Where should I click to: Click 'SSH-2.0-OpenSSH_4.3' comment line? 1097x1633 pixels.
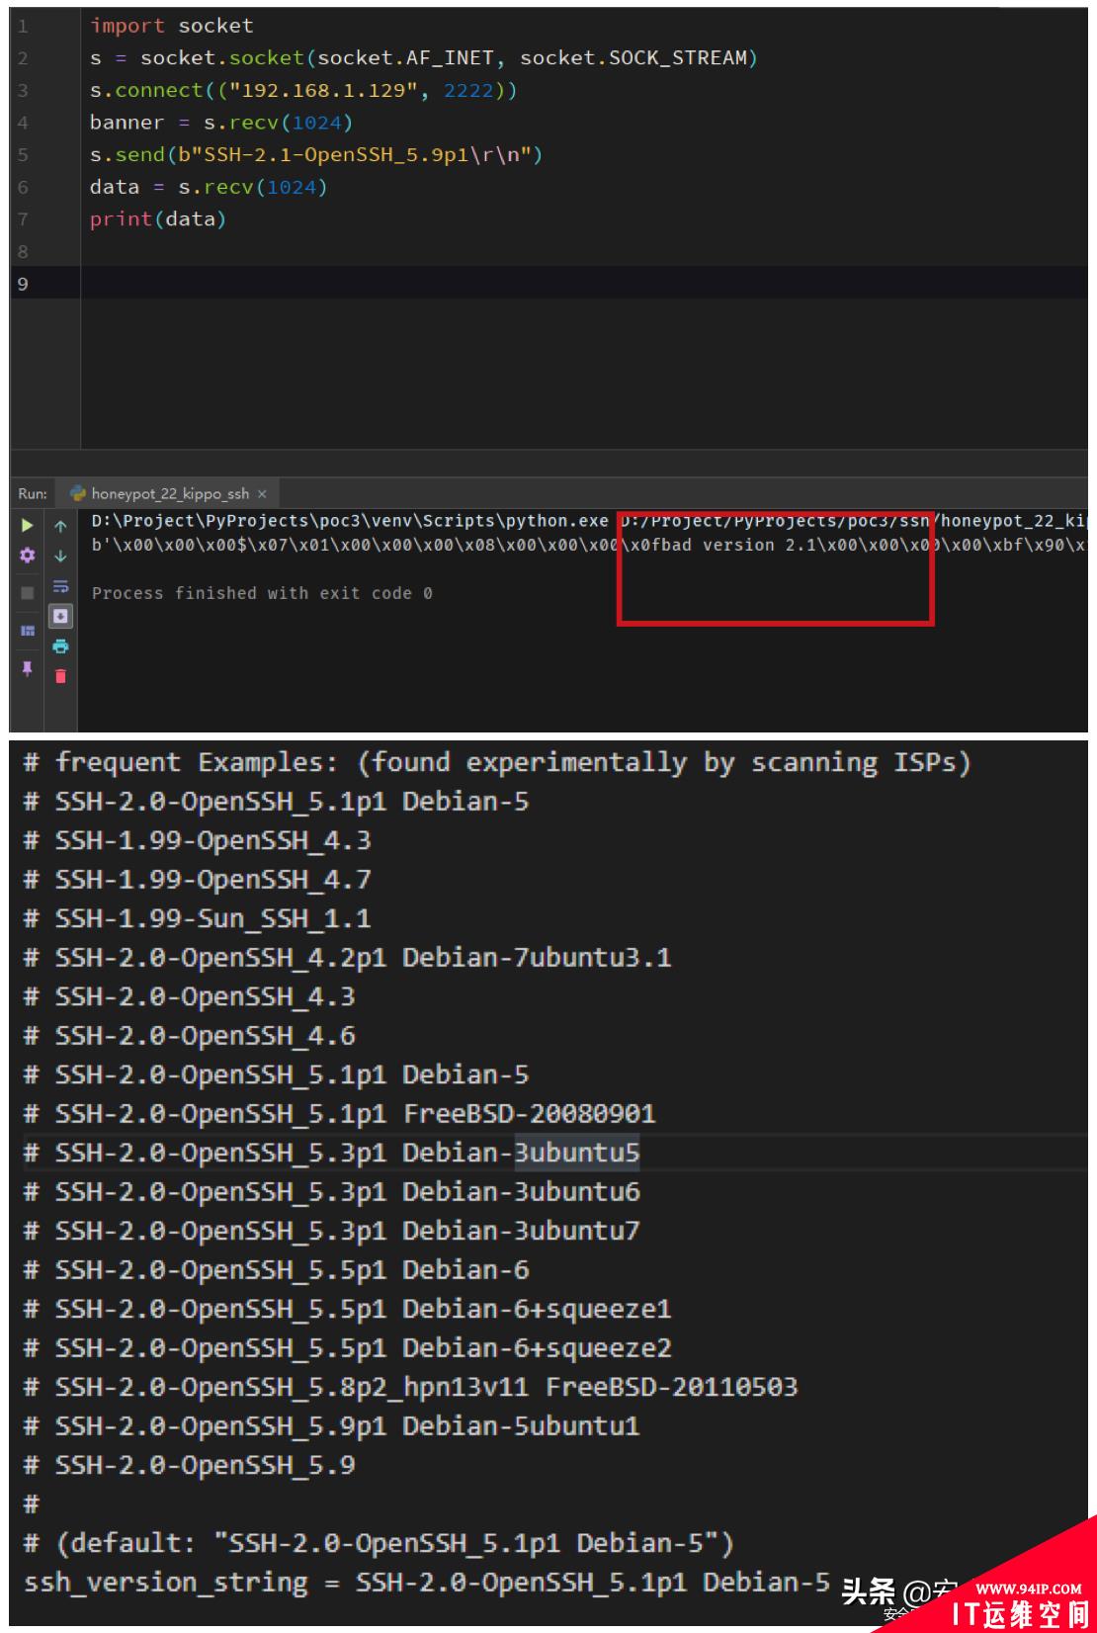[x=189, y=996]
